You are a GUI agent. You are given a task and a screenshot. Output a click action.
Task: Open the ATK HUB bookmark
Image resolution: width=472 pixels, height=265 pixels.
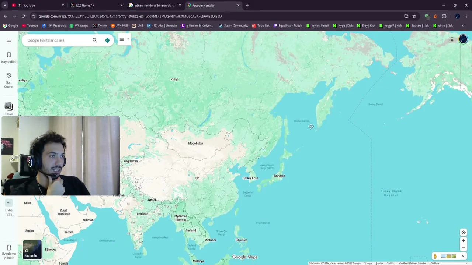(119, 26)
